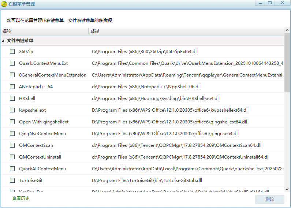Click HRShell-x64.dll path text

(x=156, y=98)
